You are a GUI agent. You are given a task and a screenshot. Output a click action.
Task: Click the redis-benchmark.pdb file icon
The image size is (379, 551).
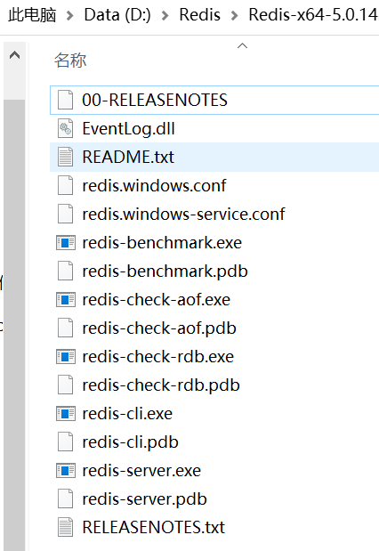pos(66,271)
